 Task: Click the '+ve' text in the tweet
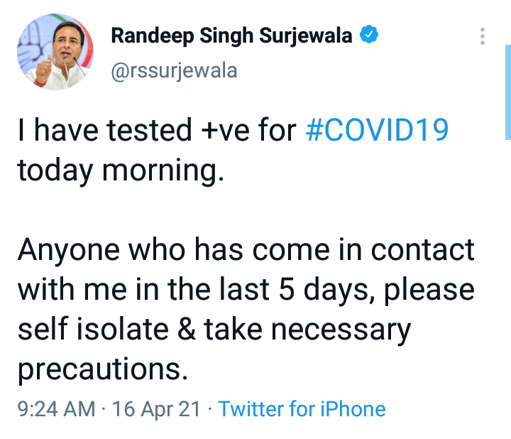tap(225, 131)
